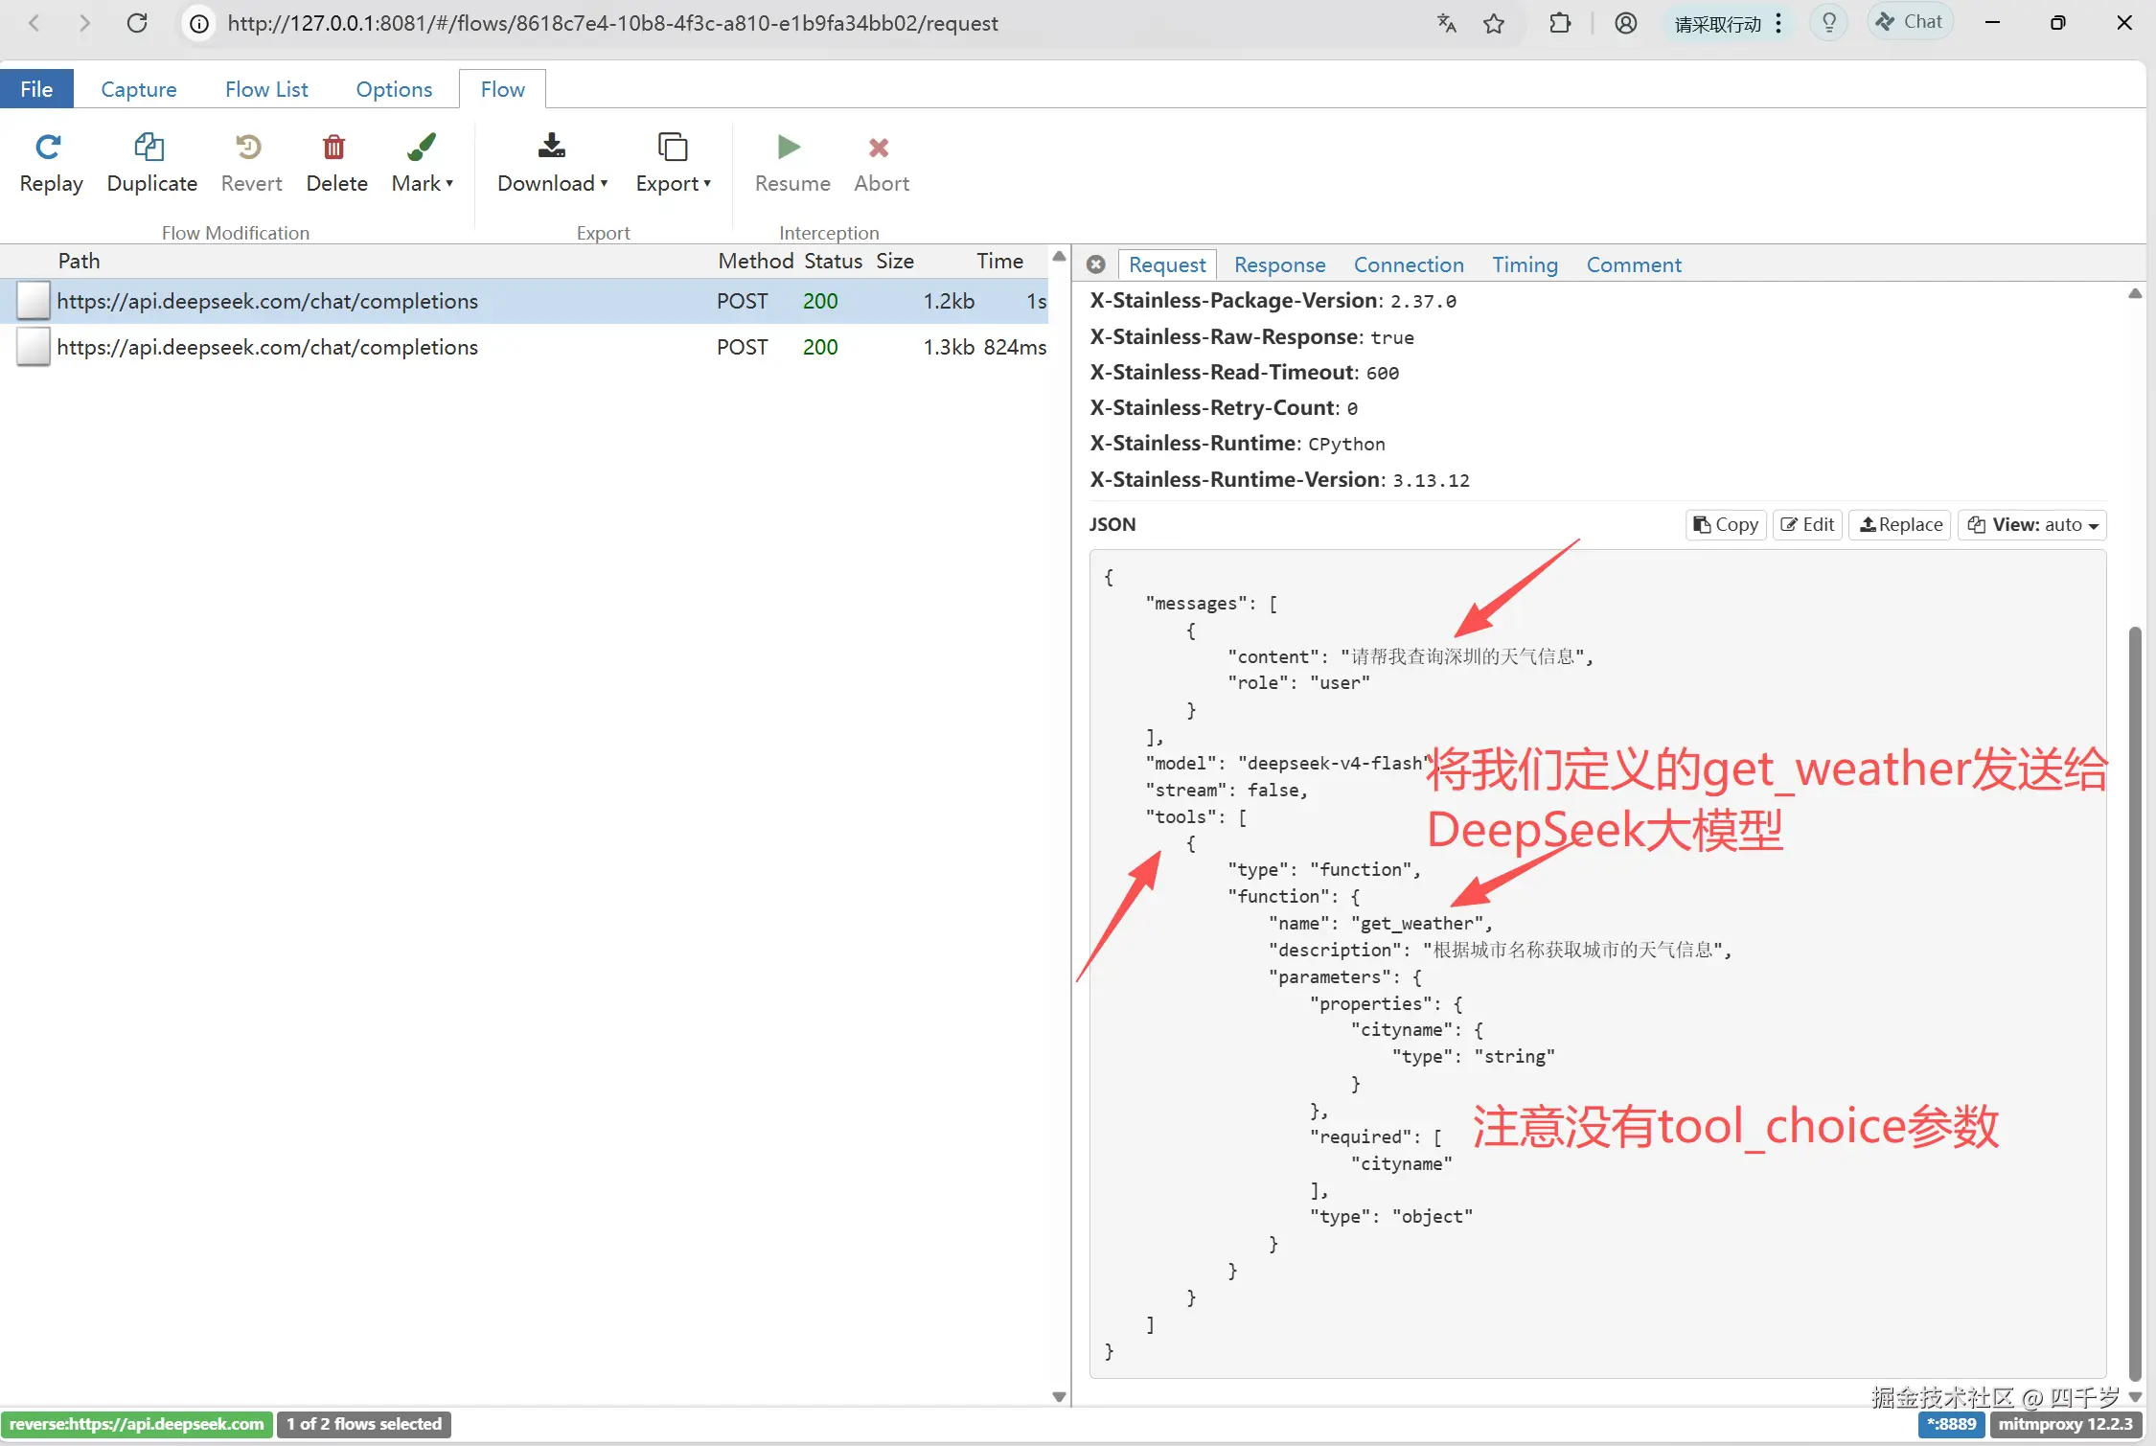Open the Download dropdown

(552, 163)
